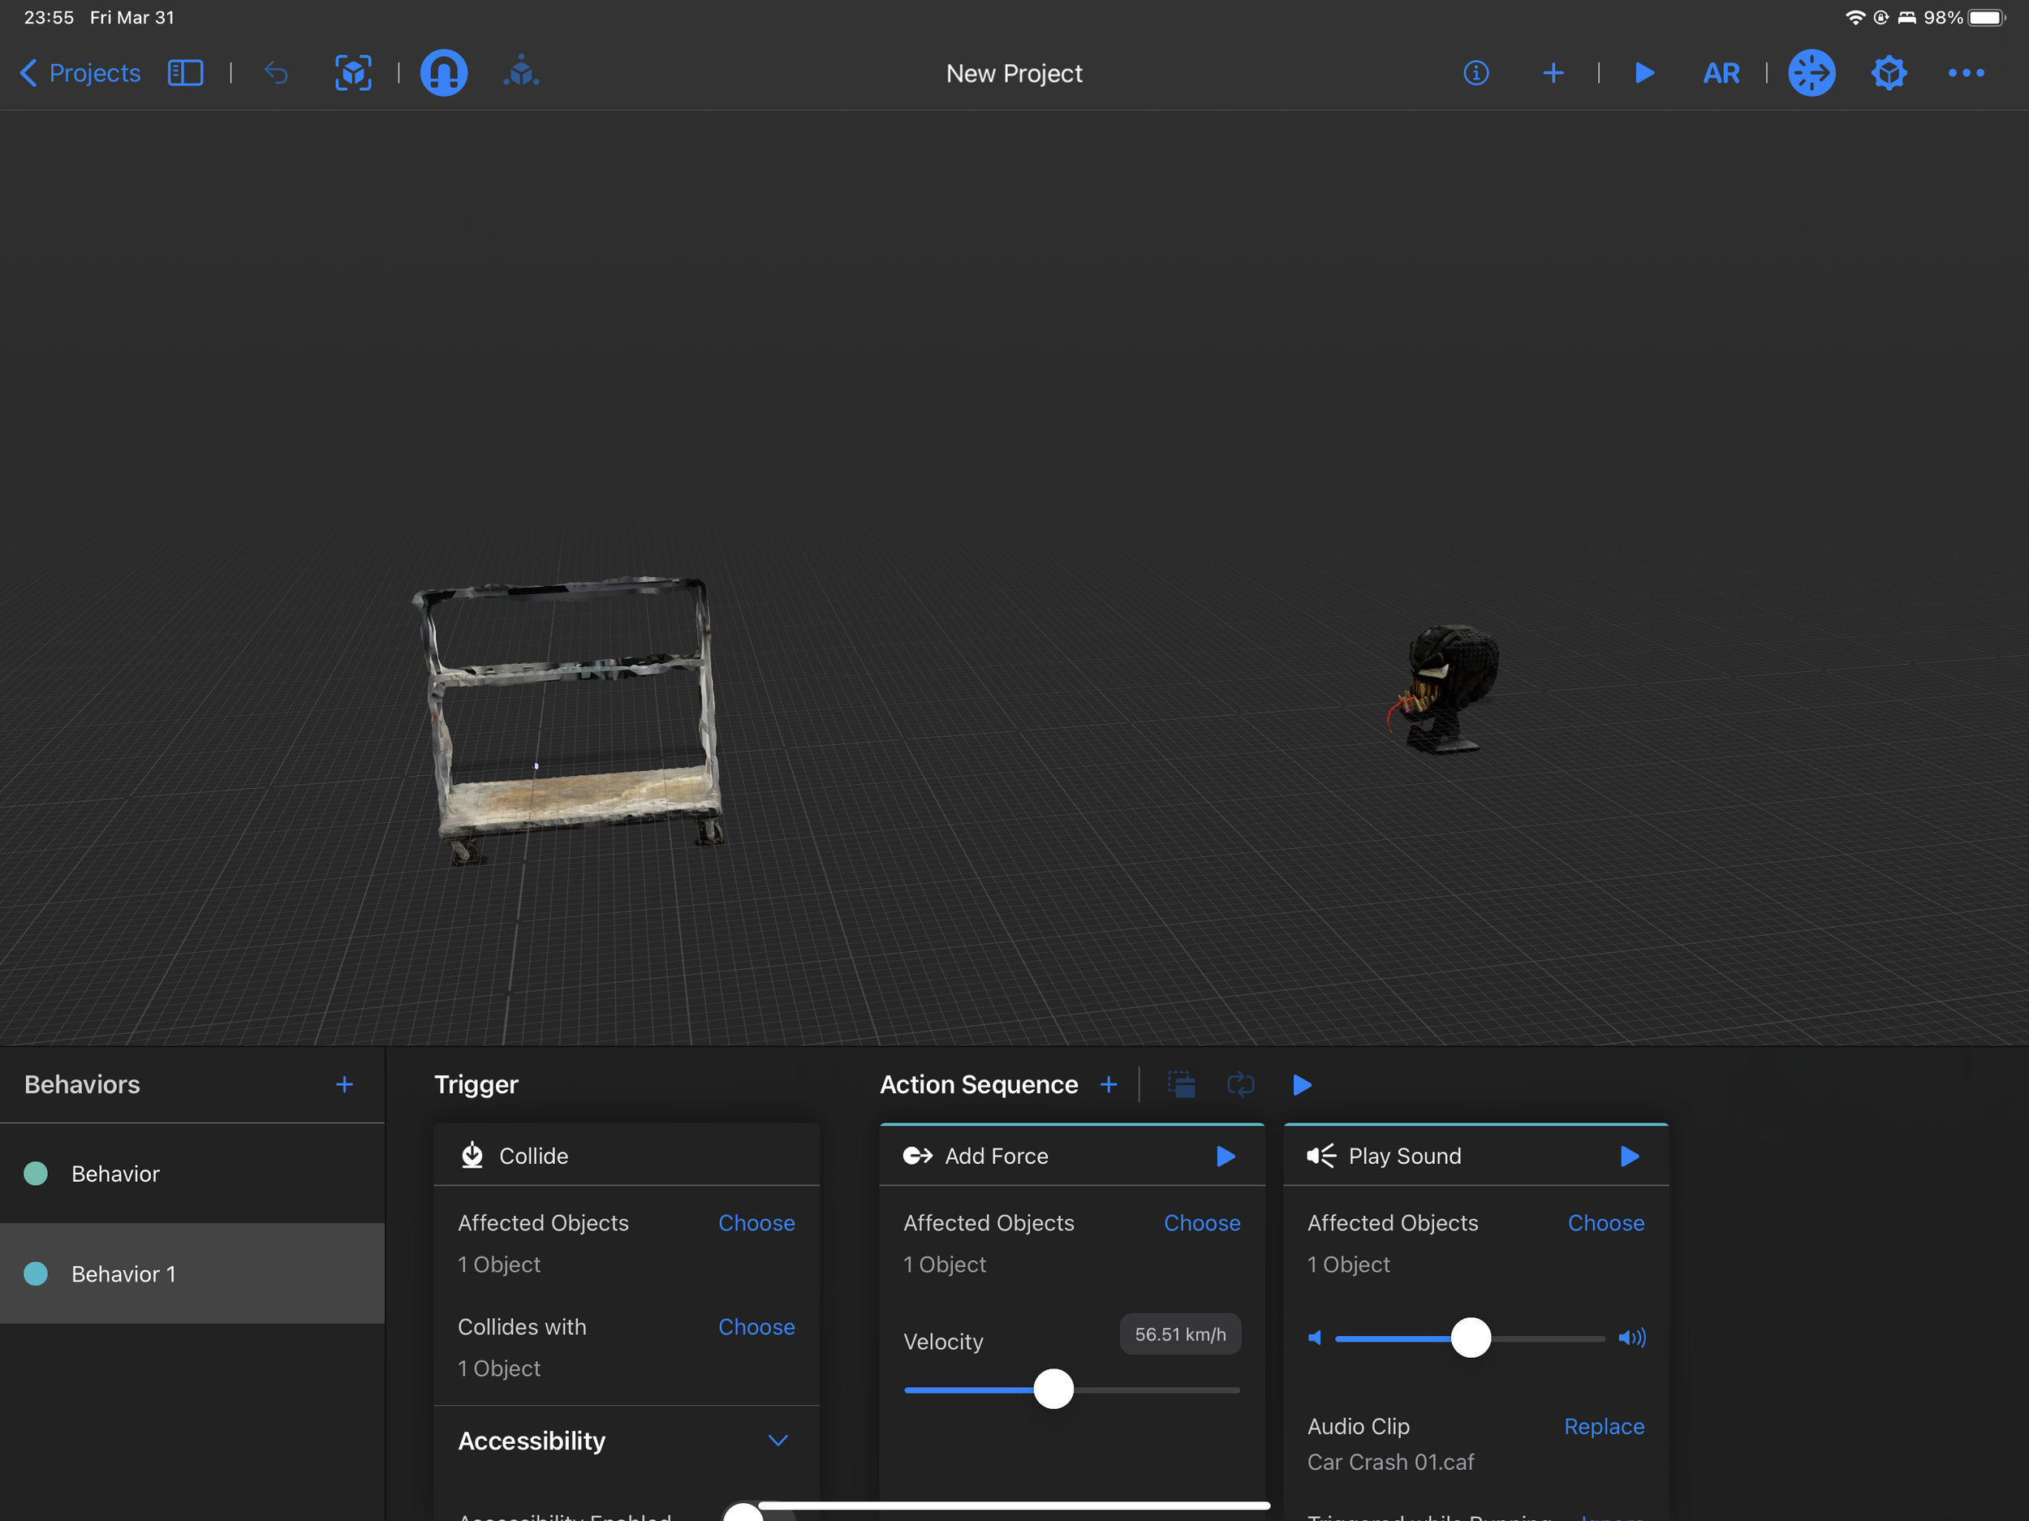
Task: Toggle the Behaviors panel icon
Action: coord(1811,72)
